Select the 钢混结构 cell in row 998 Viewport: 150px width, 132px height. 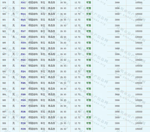point(33,118)
